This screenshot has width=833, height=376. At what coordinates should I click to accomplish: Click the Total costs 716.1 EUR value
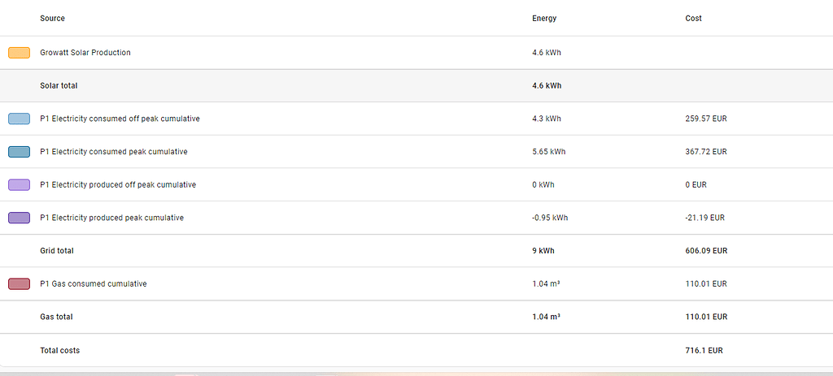tap(704, 351)
